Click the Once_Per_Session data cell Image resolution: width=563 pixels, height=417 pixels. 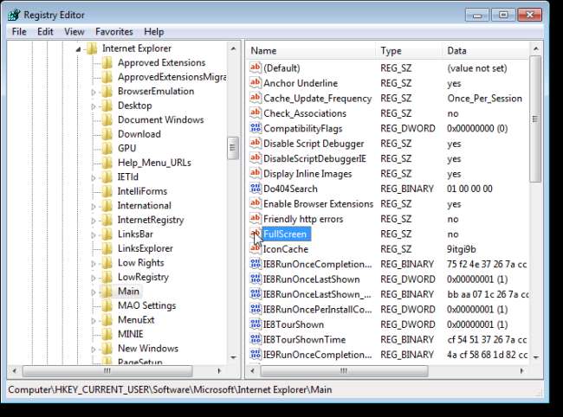point(484,99)
